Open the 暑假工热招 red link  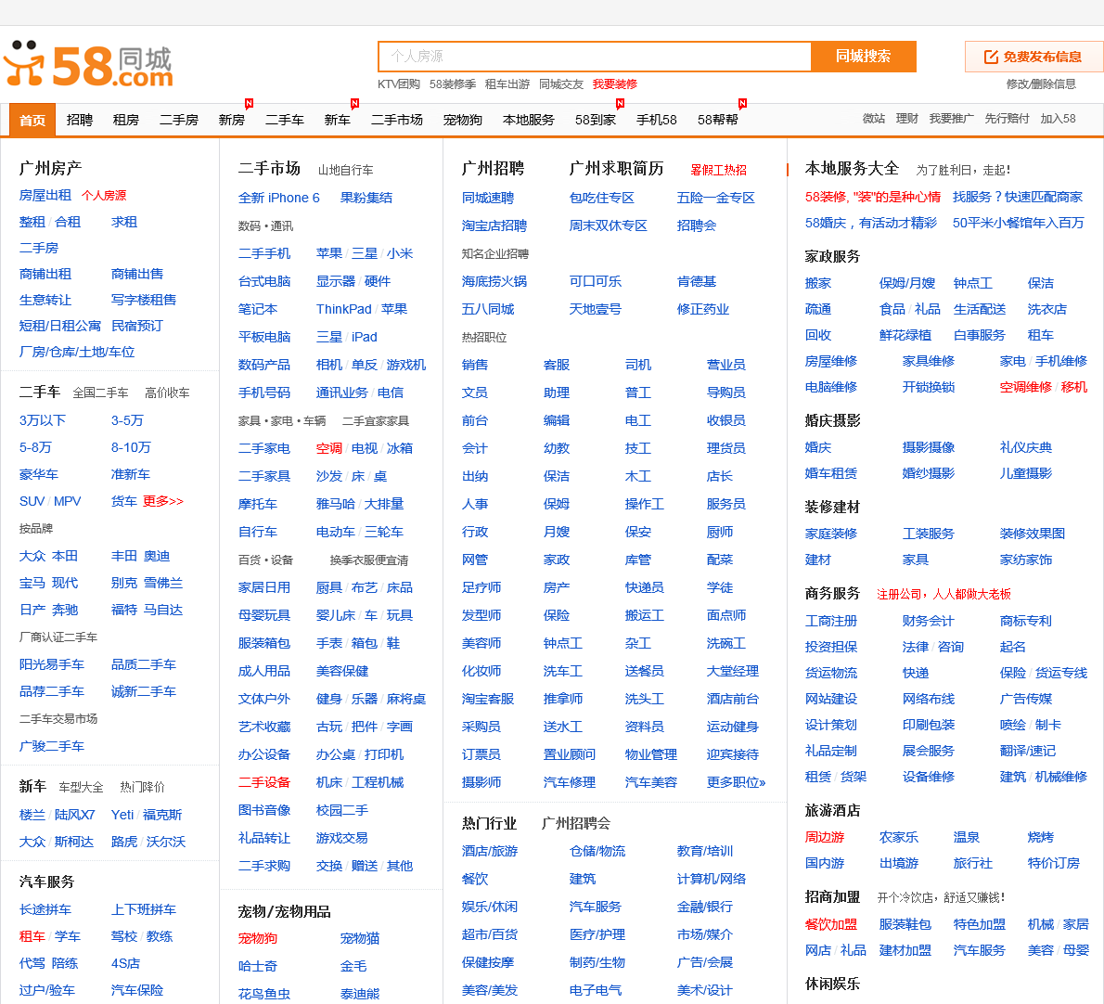click(x=718, y=170)
